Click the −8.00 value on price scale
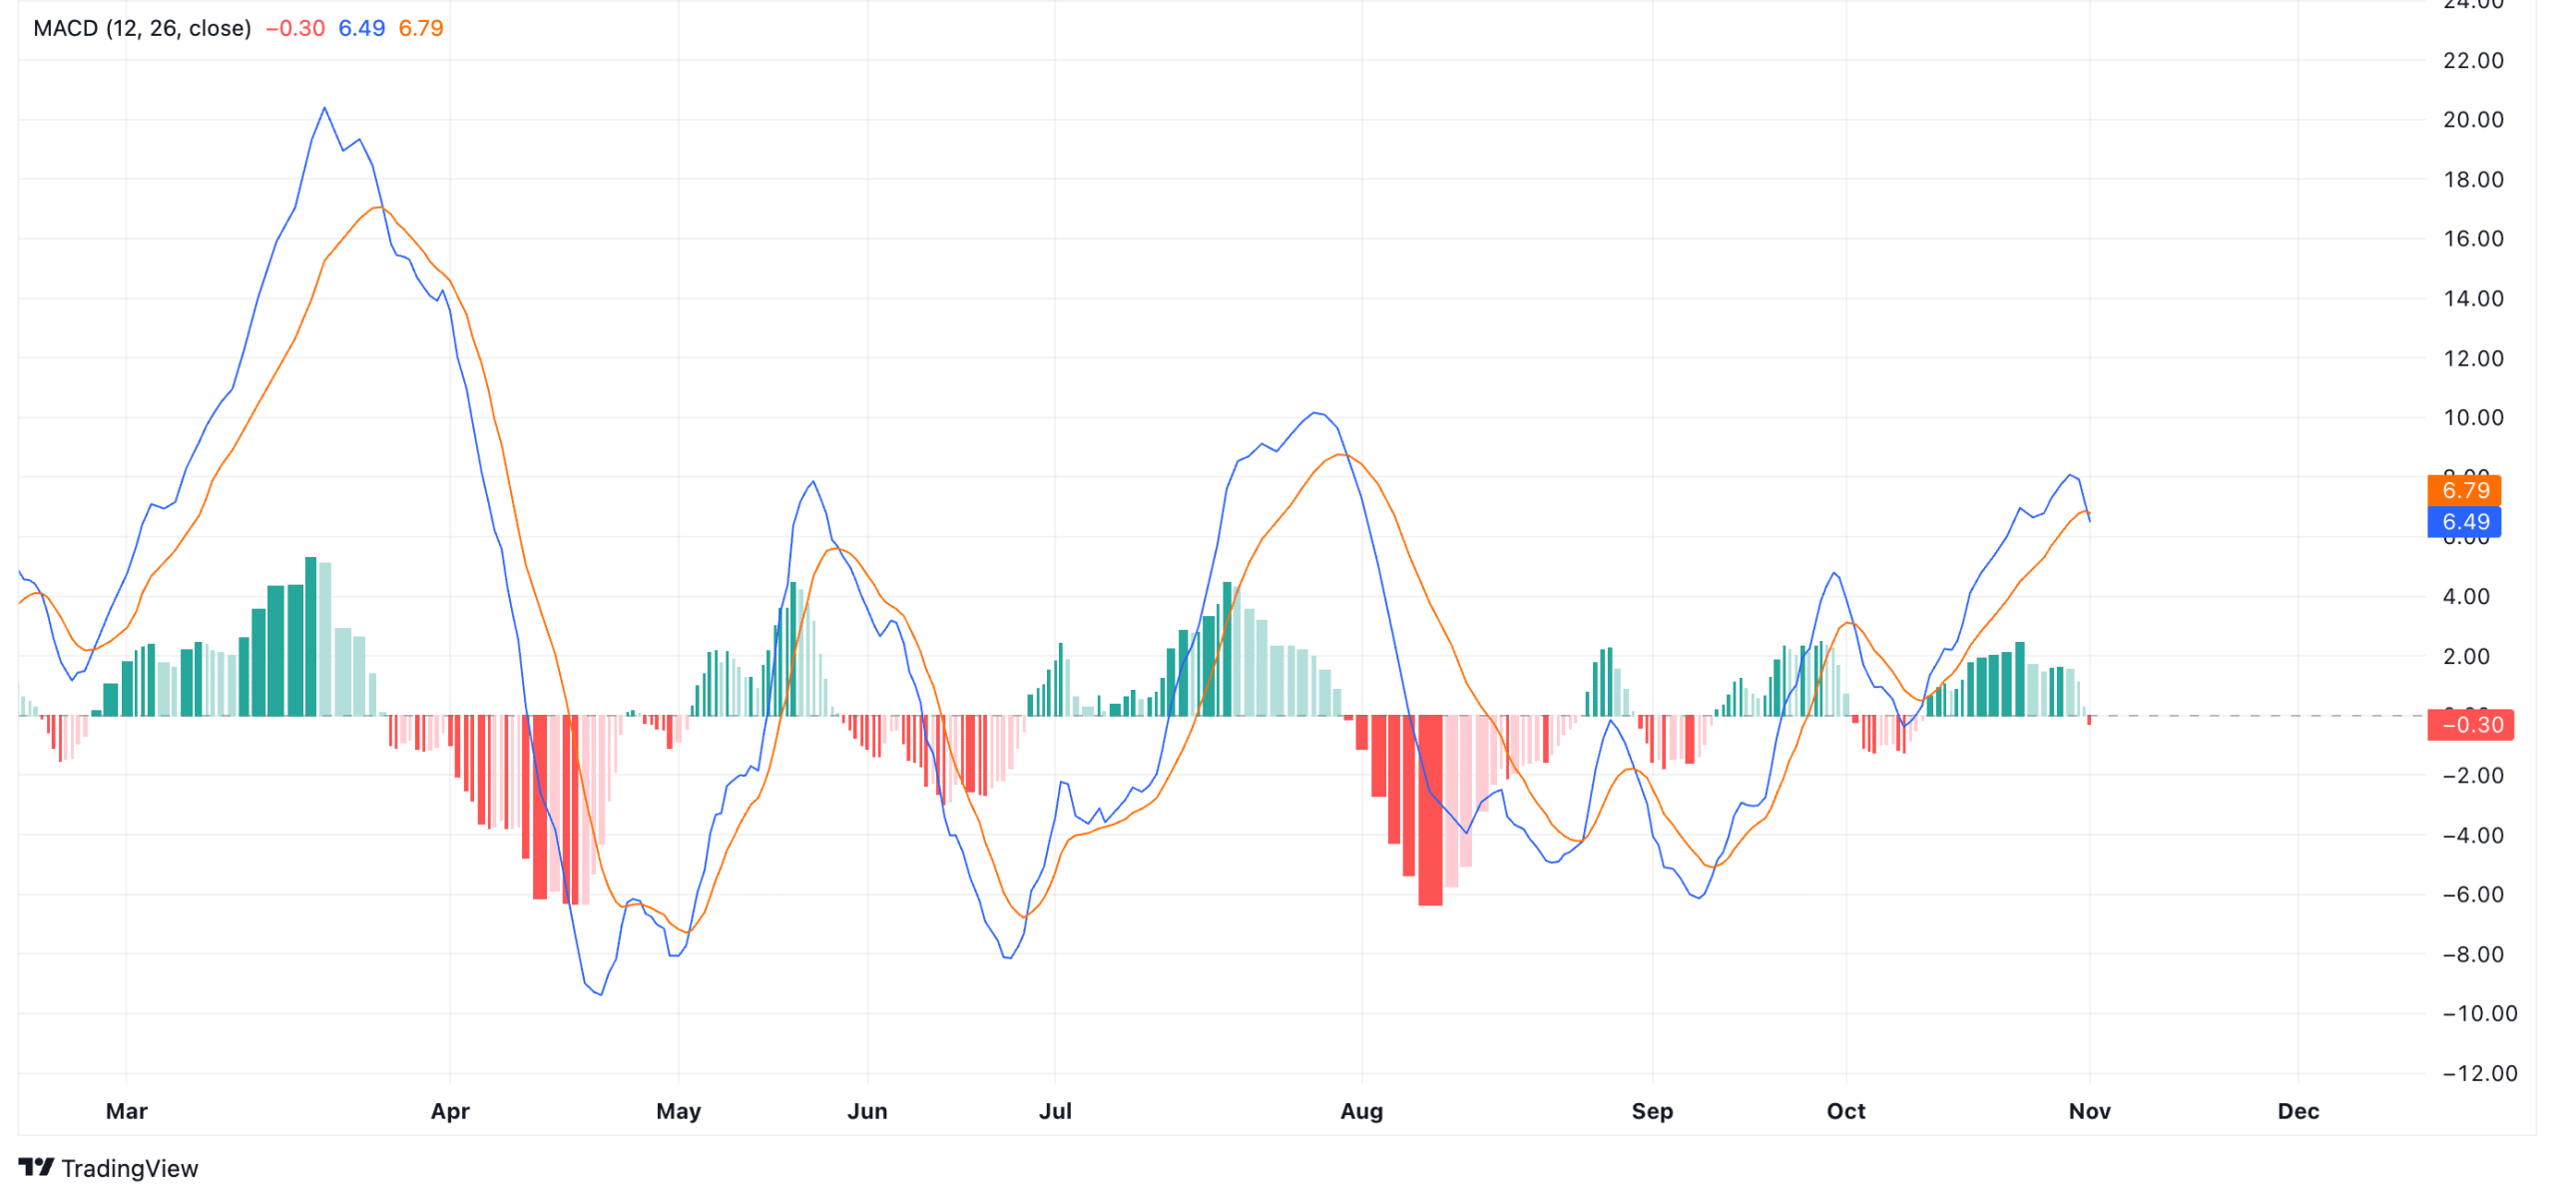The width and height of the screenshot is (2555, 1201). 2472,953
